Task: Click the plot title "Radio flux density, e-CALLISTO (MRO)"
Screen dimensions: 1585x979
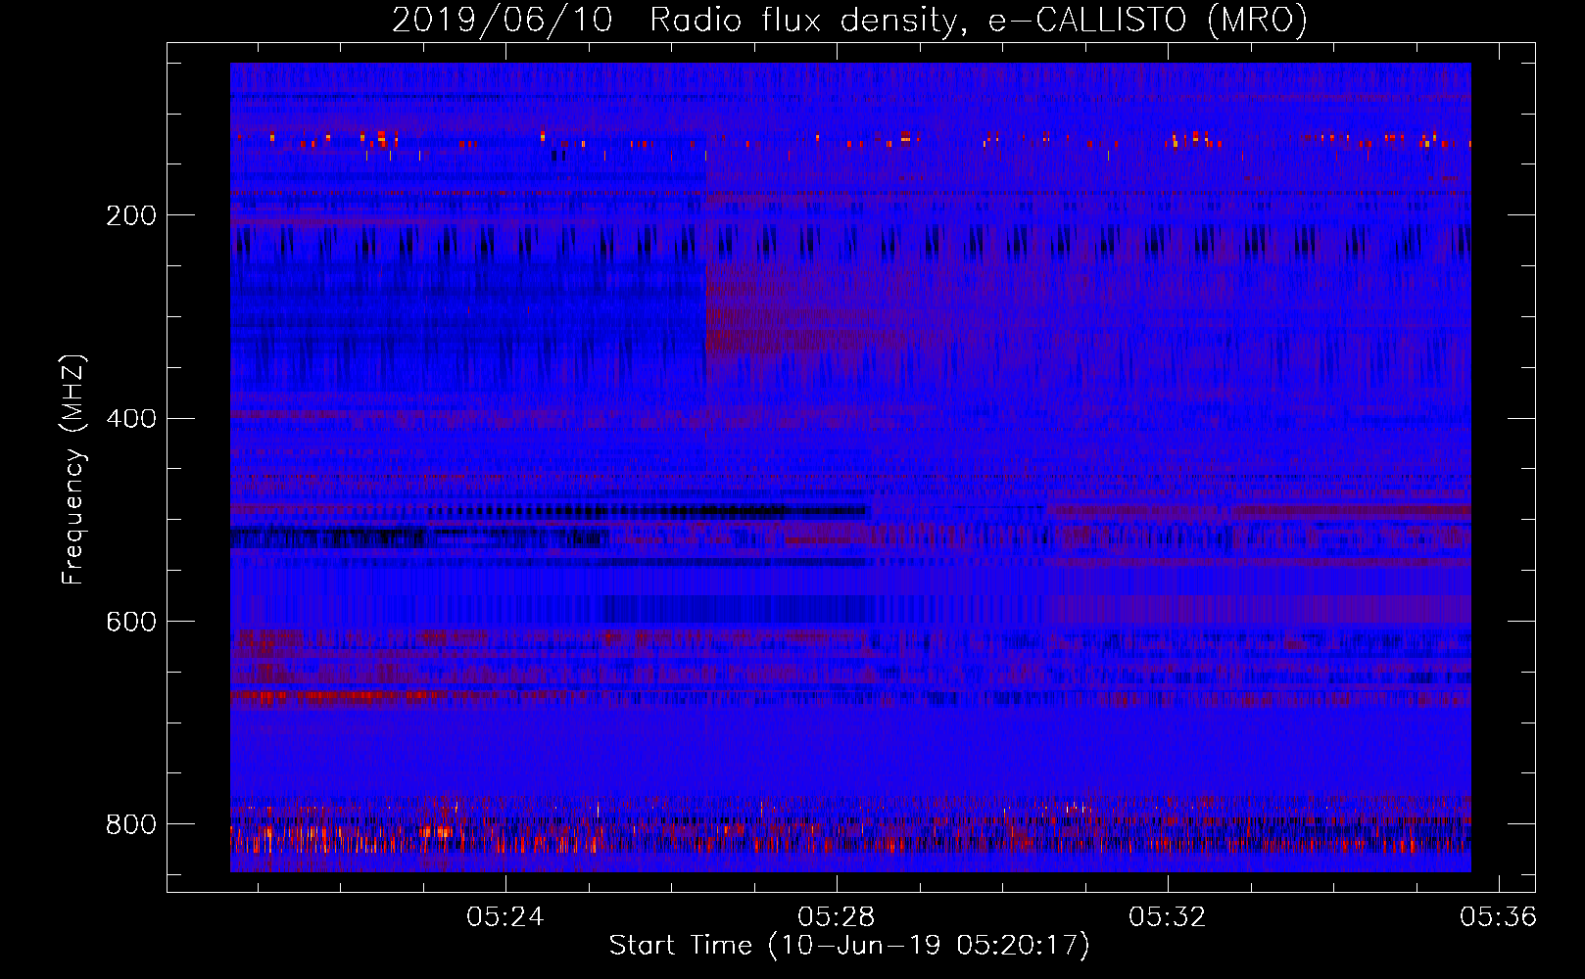Action: [979, 21]
